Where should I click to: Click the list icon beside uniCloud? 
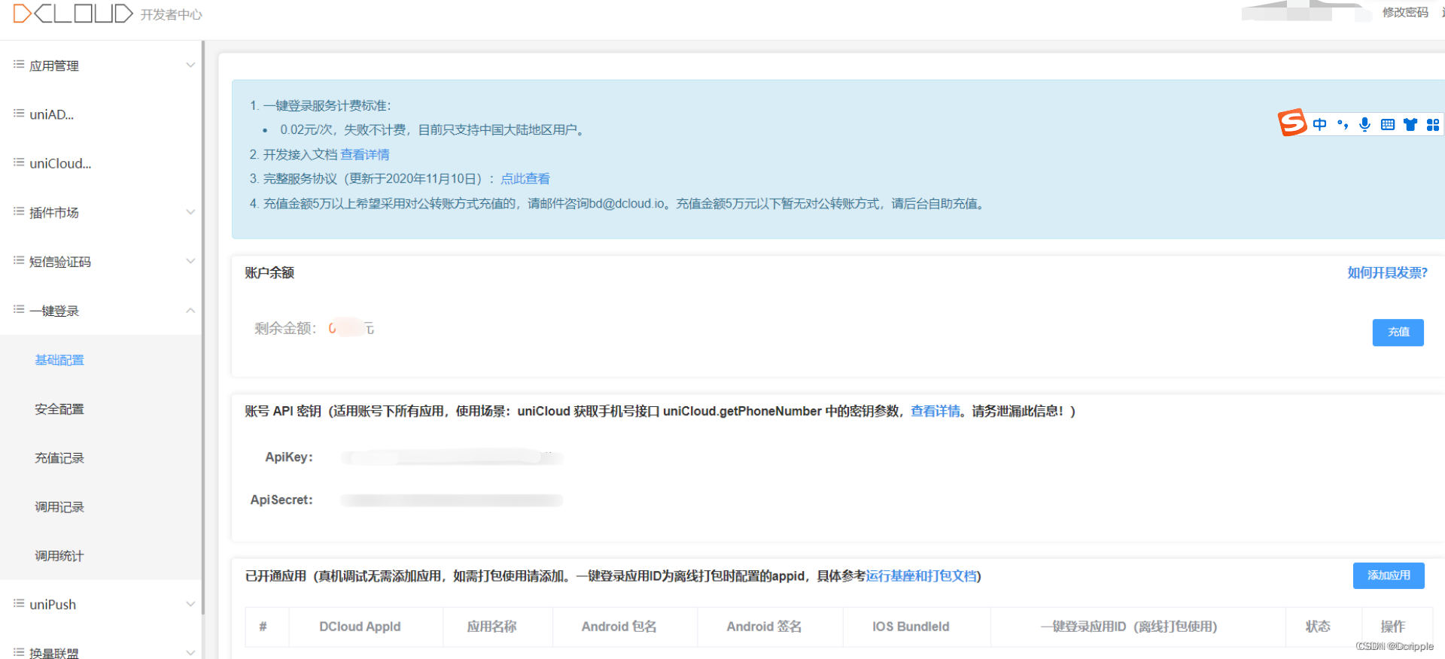(x=19, y=162)
